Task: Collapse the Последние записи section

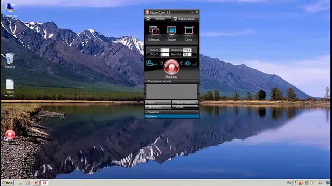Action: point(171,81)
